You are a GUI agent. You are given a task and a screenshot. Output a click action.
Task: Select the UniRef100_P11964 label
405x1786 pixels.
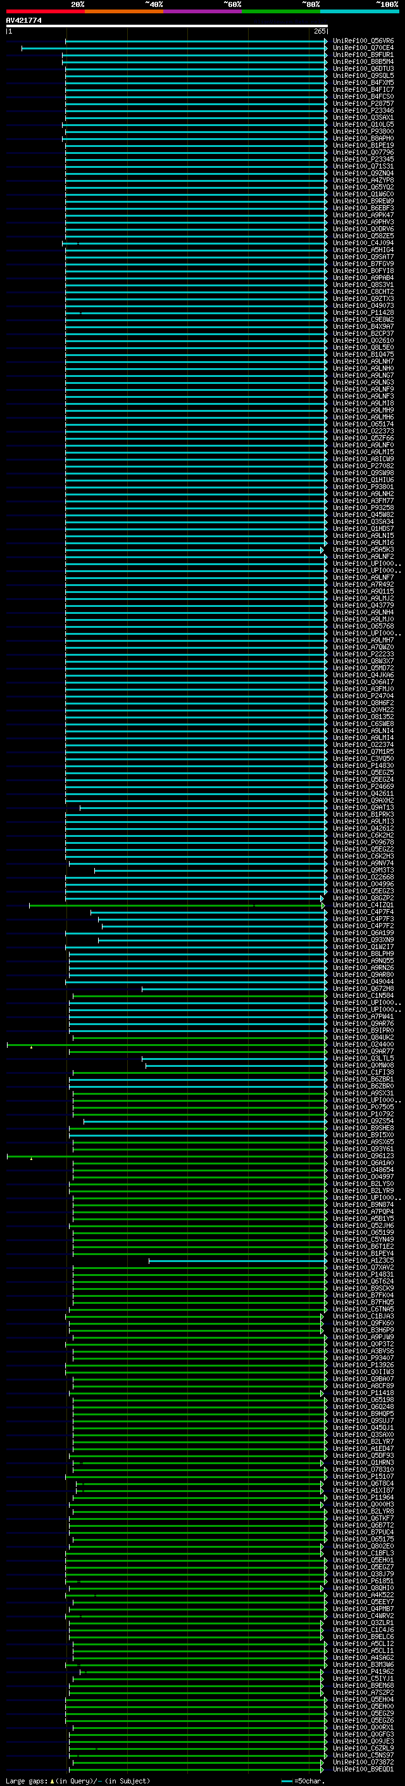(363, 1497)
